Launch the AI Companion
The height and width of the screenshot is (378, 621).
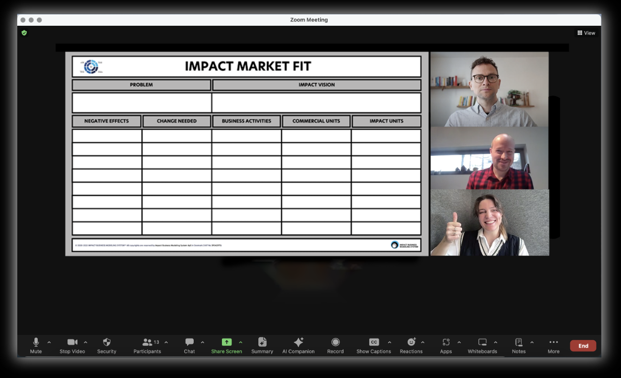pos(299,345)
